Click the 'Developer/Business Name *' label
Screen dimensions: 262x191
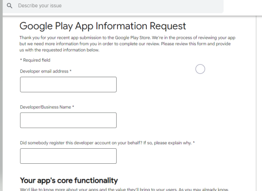(x=47, y=107)
